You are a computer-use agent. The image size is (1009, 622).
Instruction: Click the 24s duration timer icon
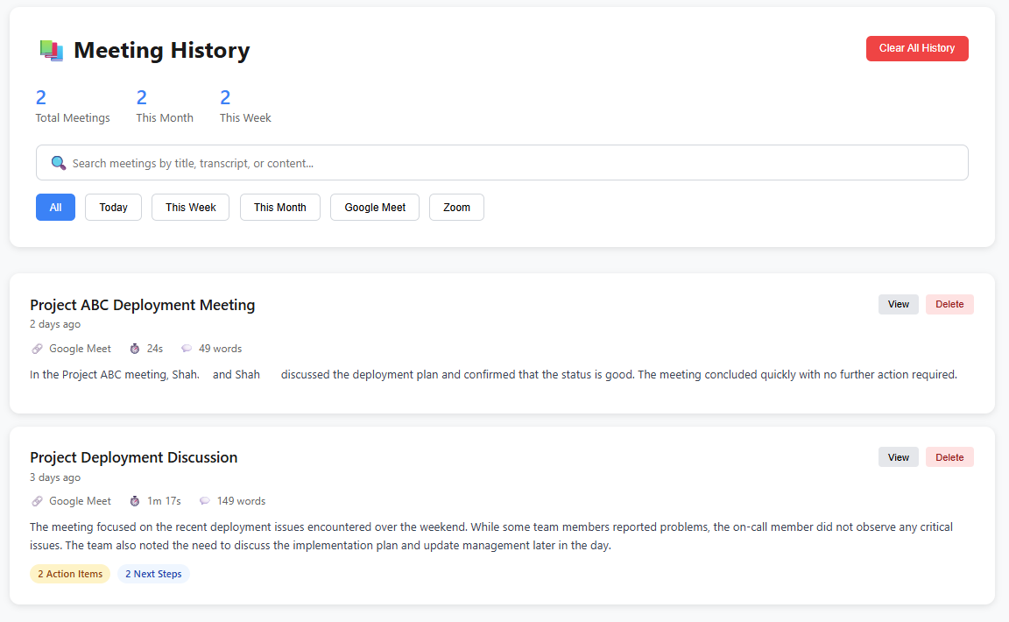(x=135, y=349)
